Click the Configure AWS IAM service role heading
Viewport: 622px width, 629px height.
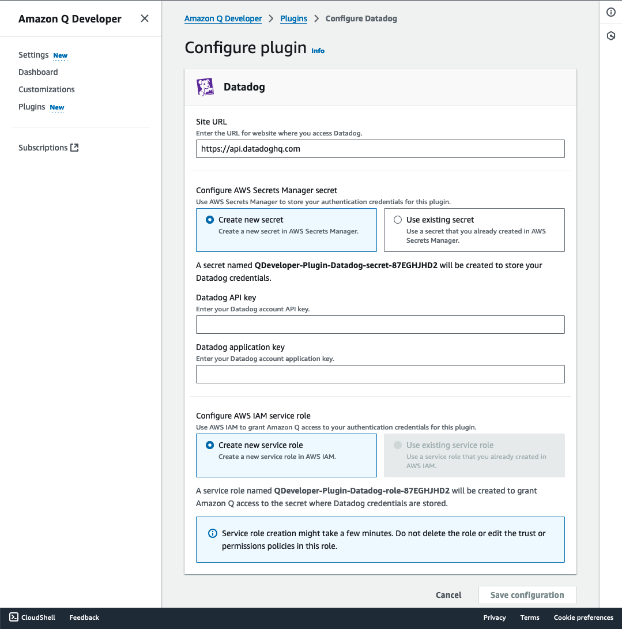[254, 416]
